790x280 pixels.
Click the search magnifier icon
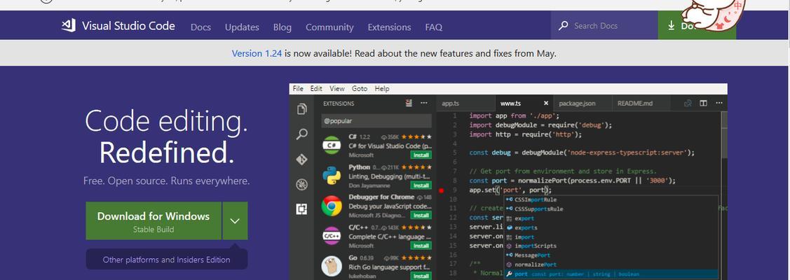pos(564,25)
